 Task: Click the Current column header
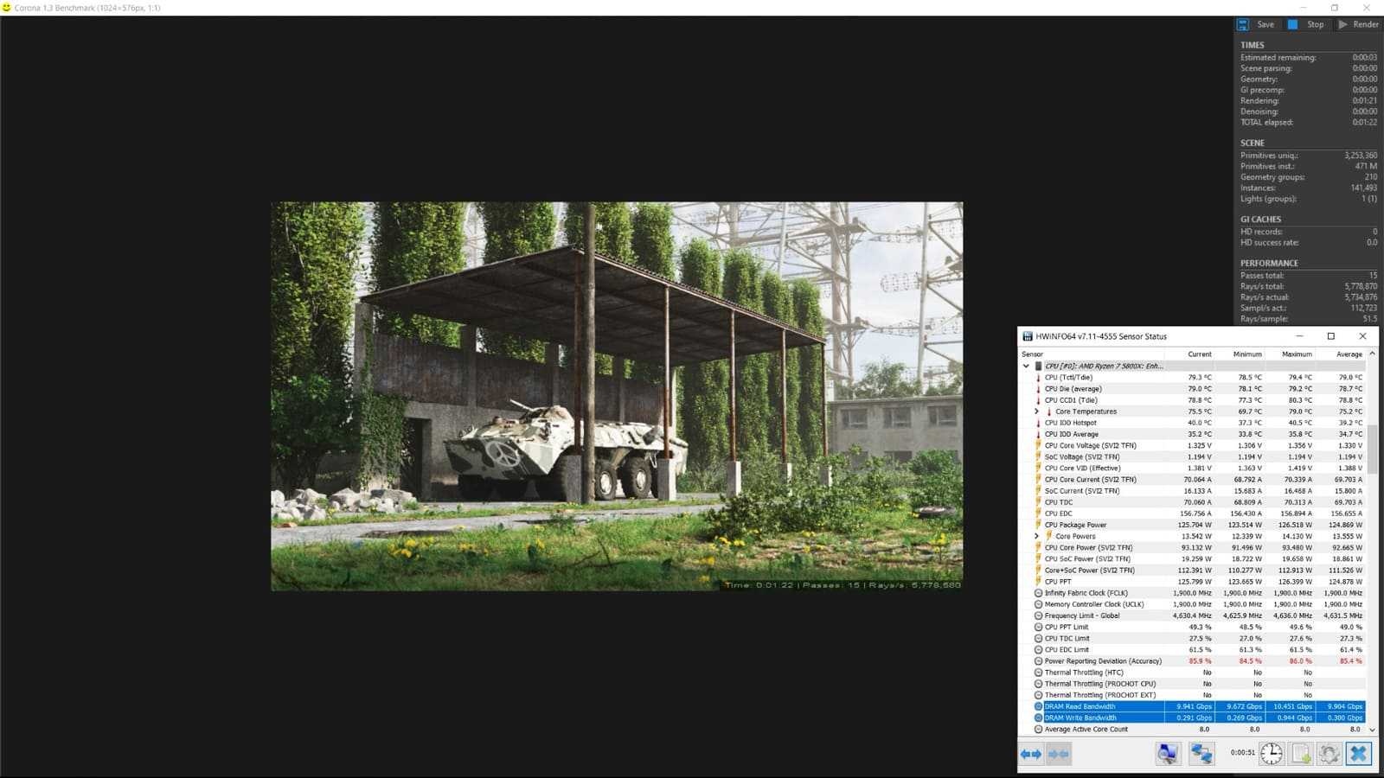pos(1199,354)
